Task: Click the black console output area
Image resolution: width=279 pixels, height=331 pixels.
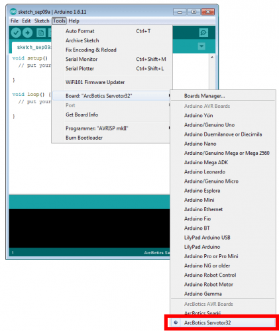Action: [89, 228]
